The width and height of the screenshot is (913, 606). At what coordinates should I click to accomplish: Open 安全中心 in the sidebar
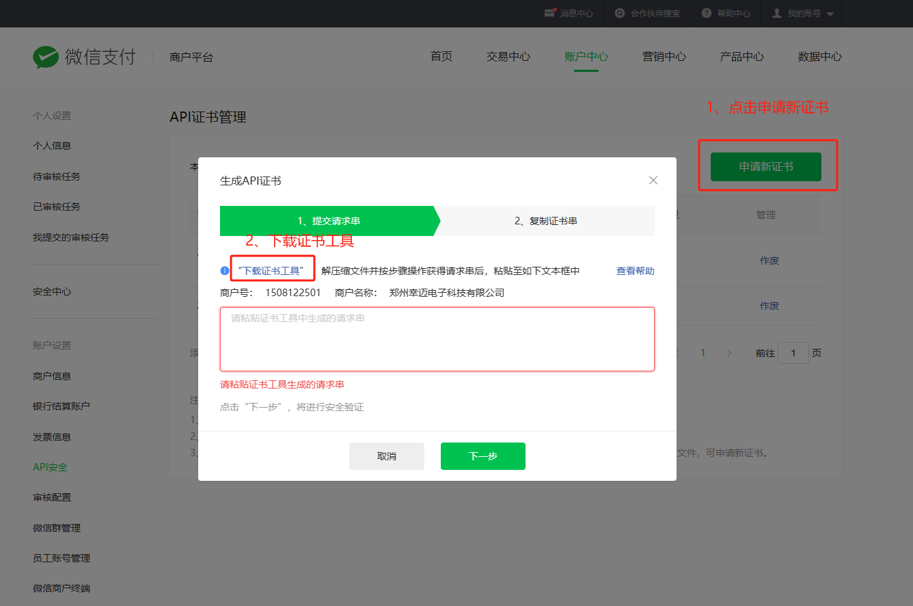point(52,291)
